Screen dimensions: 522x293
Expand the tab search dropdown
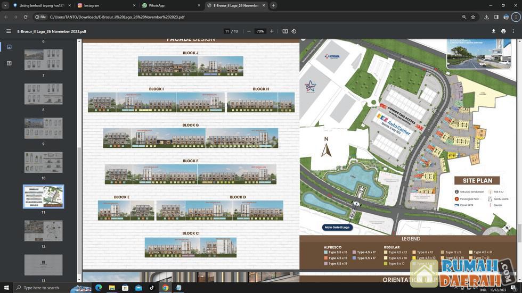pyautogui.click(x=5, y=5)
